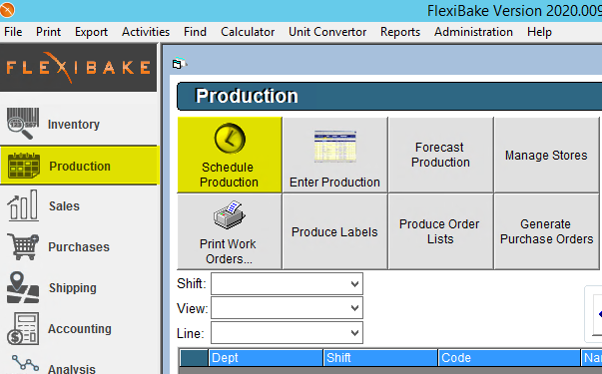Open the Sales module in the sidebar
The height and width of the screenshot is (374, 602).
click(x=79, y=206)
